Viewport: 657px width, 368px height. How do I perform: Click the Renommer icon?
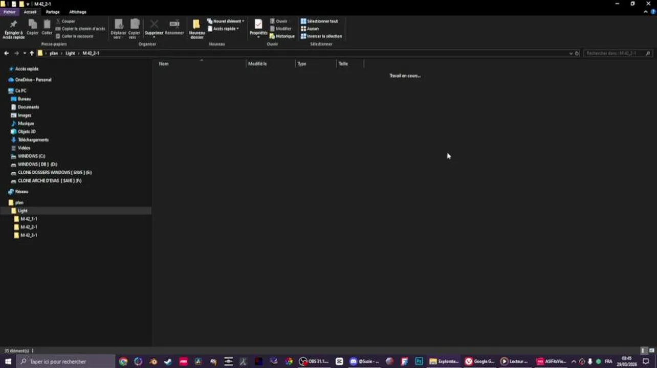click(174, 24)
